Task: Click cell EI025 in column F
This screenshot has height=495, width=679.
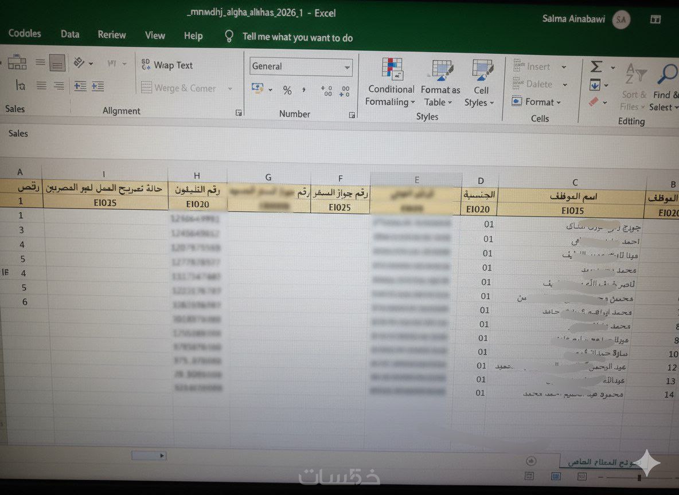Action: point(340,208)
